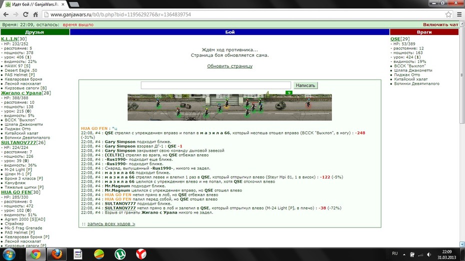Open enemy QSE profile link
465x261 pixels.
pyautogui.click(x=395, y=39)
